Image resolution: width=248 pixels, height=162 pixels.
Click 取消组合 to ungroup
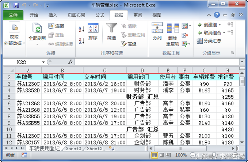coord(210,33)
